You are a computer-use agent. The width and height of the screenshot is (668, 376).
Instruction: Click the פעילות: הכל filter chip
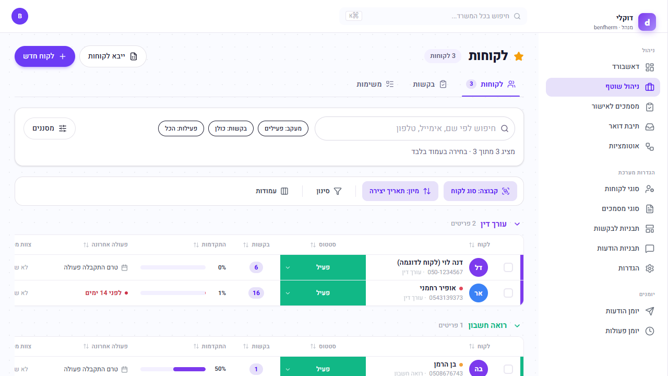181,128
